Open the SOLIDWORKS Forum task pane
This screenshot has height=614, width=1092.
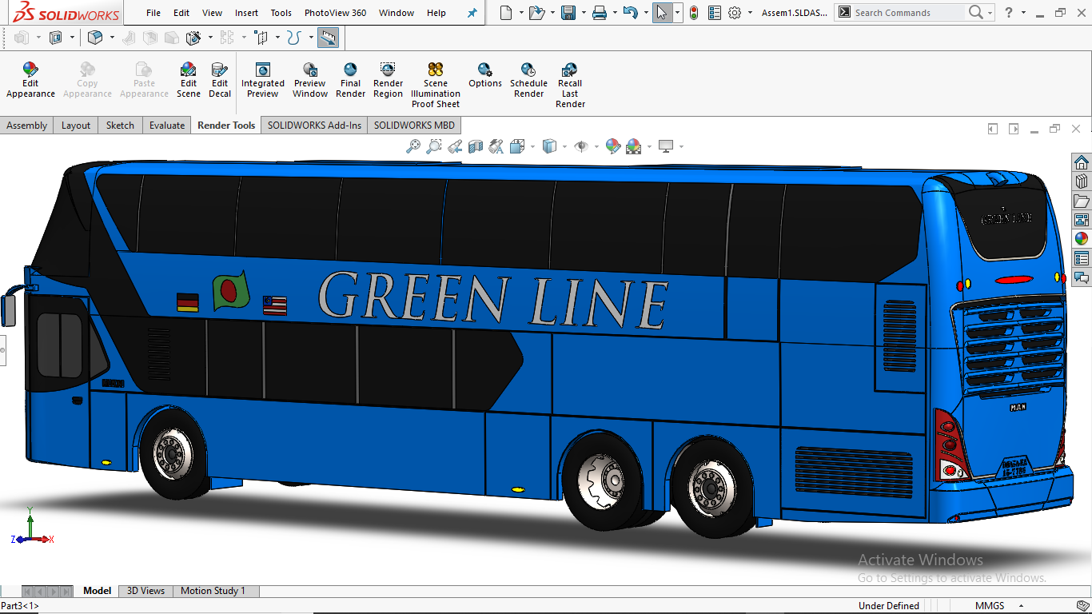[x=1082, y=277]
